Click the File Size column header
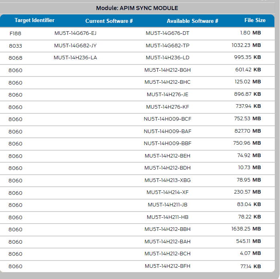The image size is (280, 279). pos(255,20)
